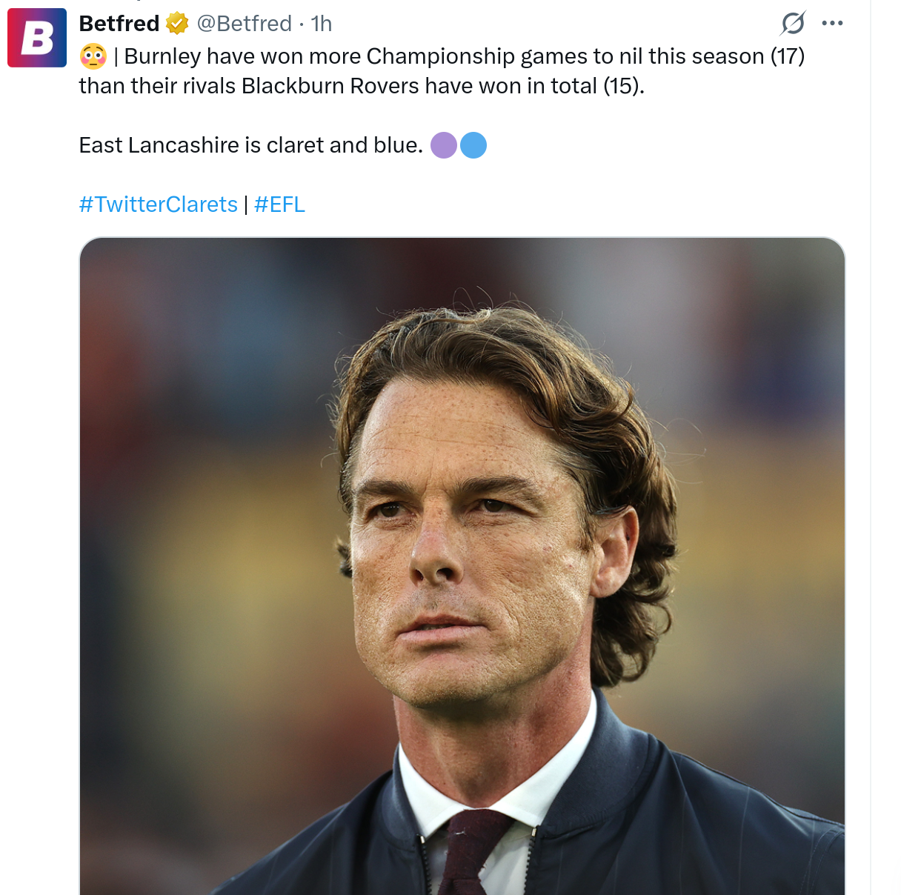Click the flushed face emoji
Screen dimensions: 901x895
click(x=93, y=56)
